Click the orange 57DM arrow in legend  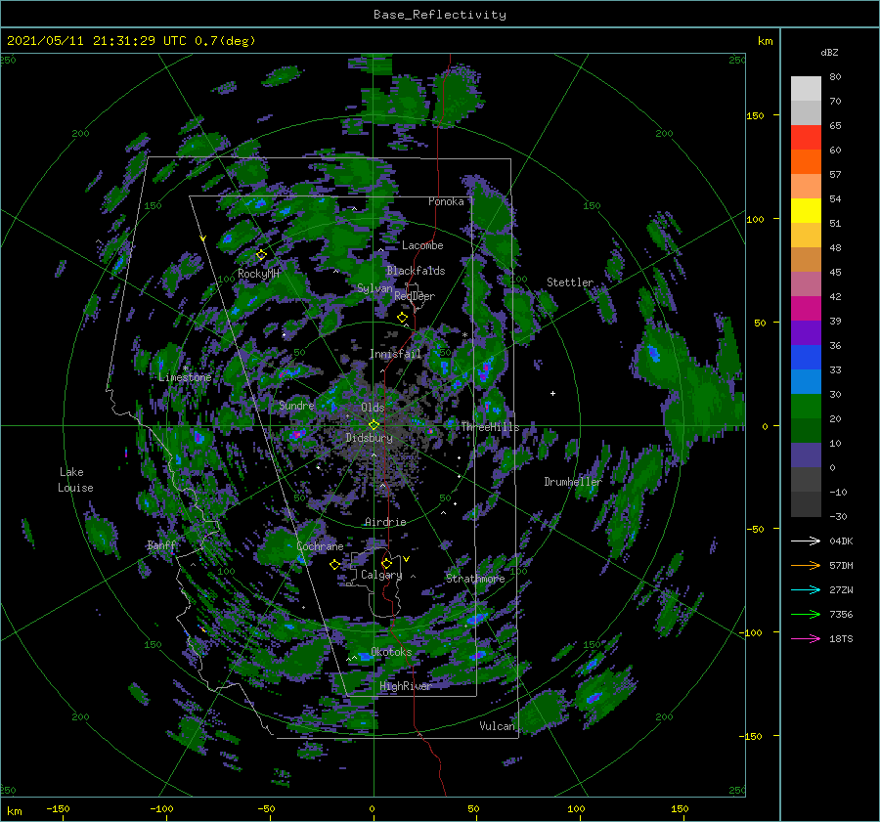click(806, 566)
